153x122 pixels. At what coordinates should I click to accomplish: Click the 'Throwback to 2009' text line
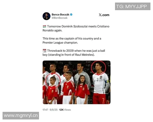(x=76, y=51)
